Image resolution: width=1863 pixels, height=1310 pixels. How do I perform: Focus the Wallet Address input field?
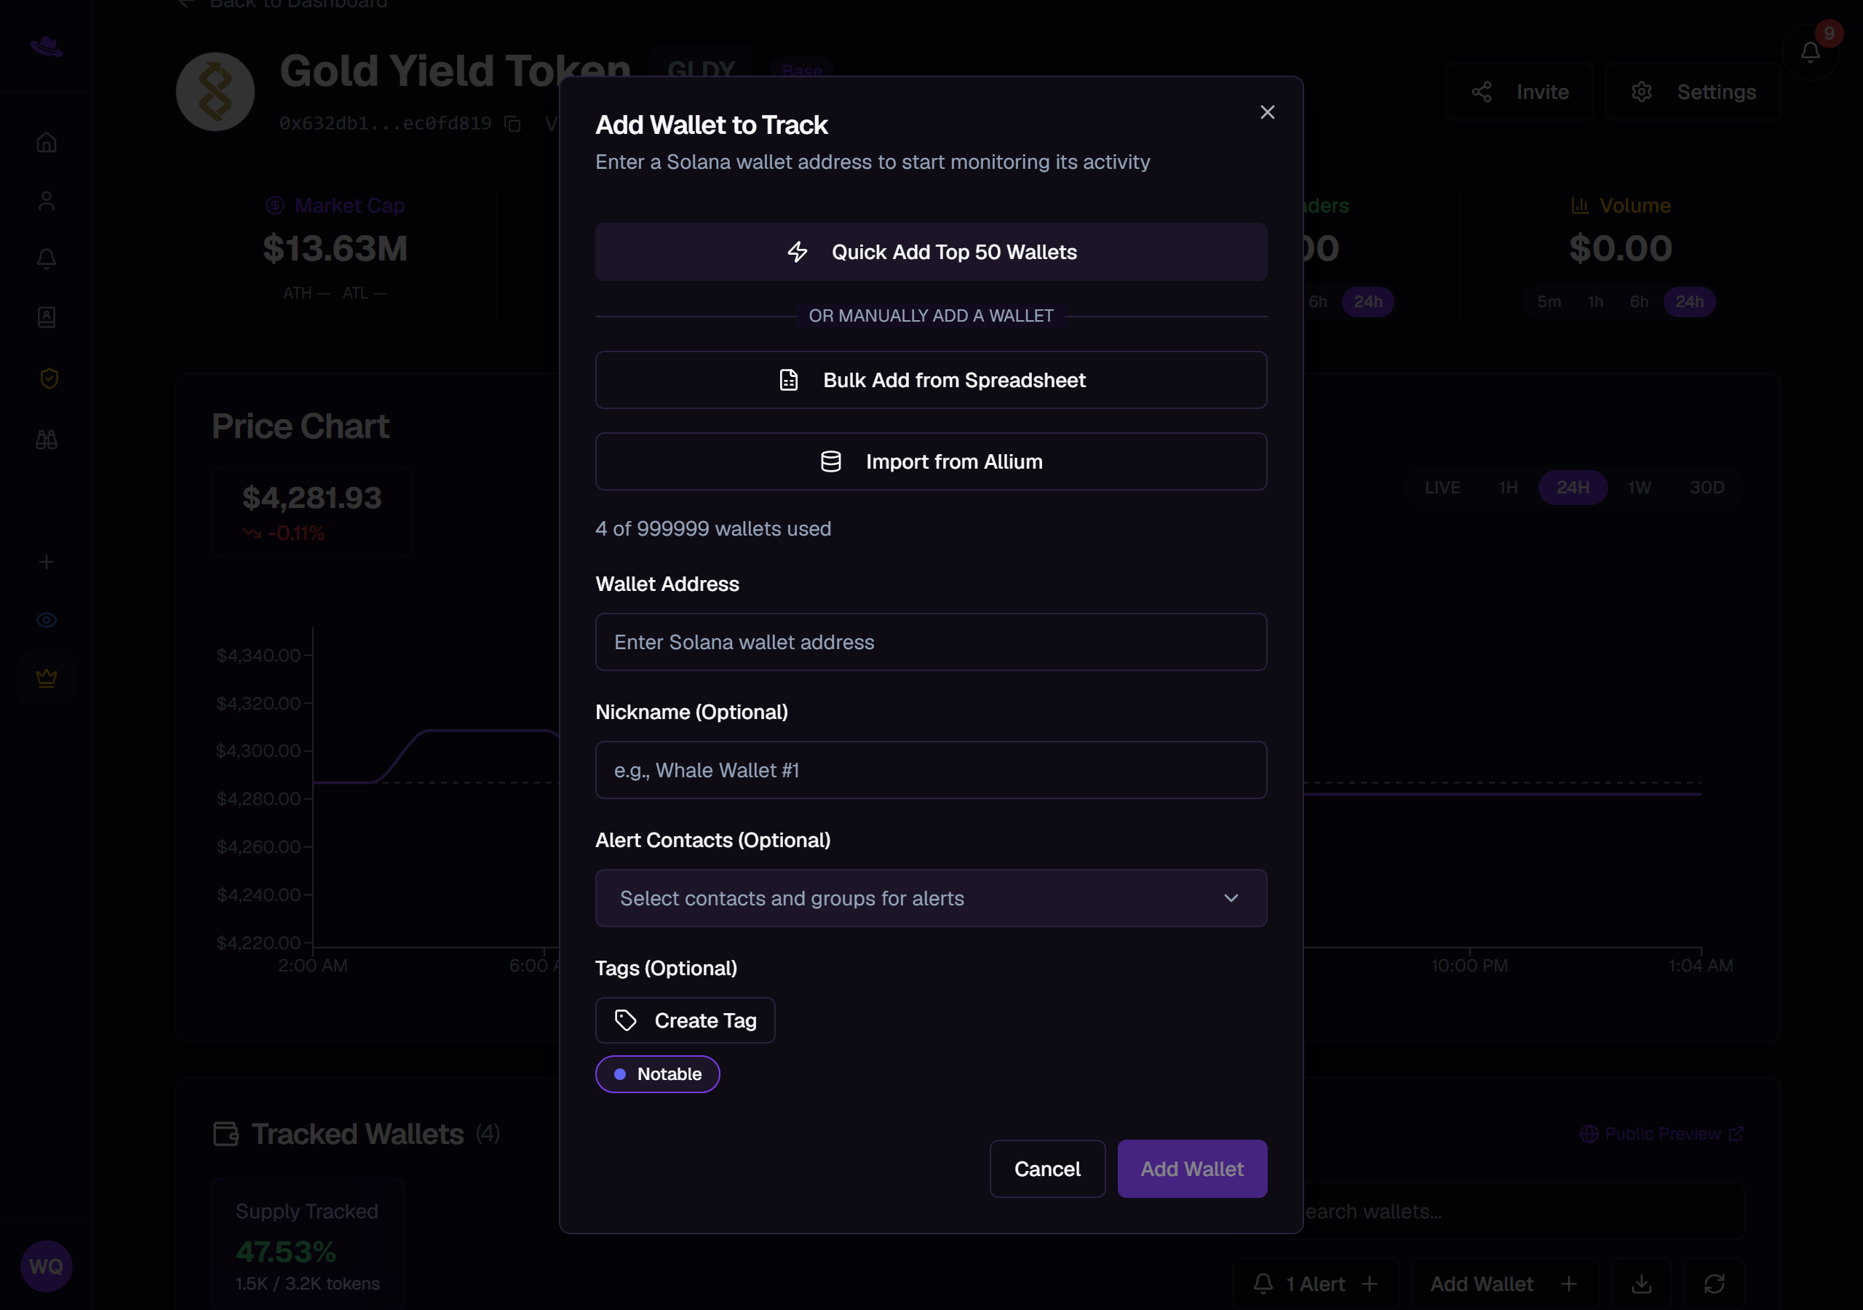931,642
